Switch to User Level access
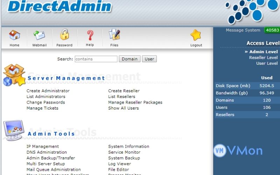 pyautogui.click(x=267, y=63)
